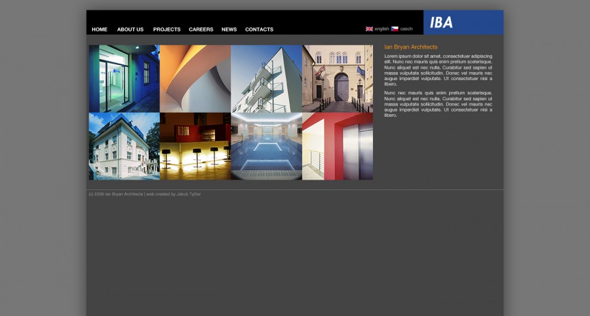The width and height of the screenshot is (590, 316).
Task: Open the Contacts page
Action: coord(259,30)
